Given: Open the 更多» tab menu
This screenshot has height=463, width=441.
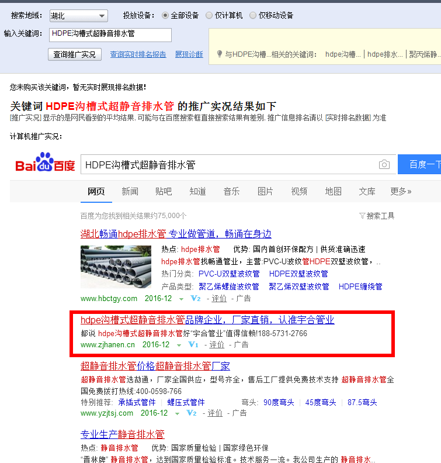Looking at the screenshot, I should point(401,191).
